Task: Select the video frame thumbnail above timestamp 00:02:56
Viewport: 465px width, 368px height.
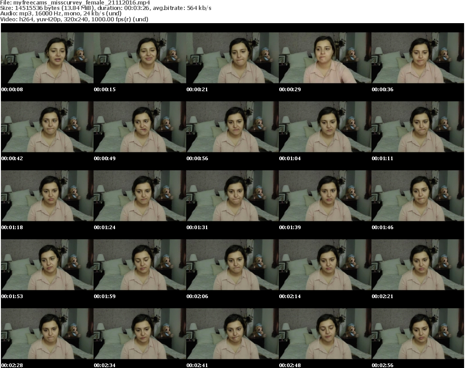Action: tap(418, 334)
